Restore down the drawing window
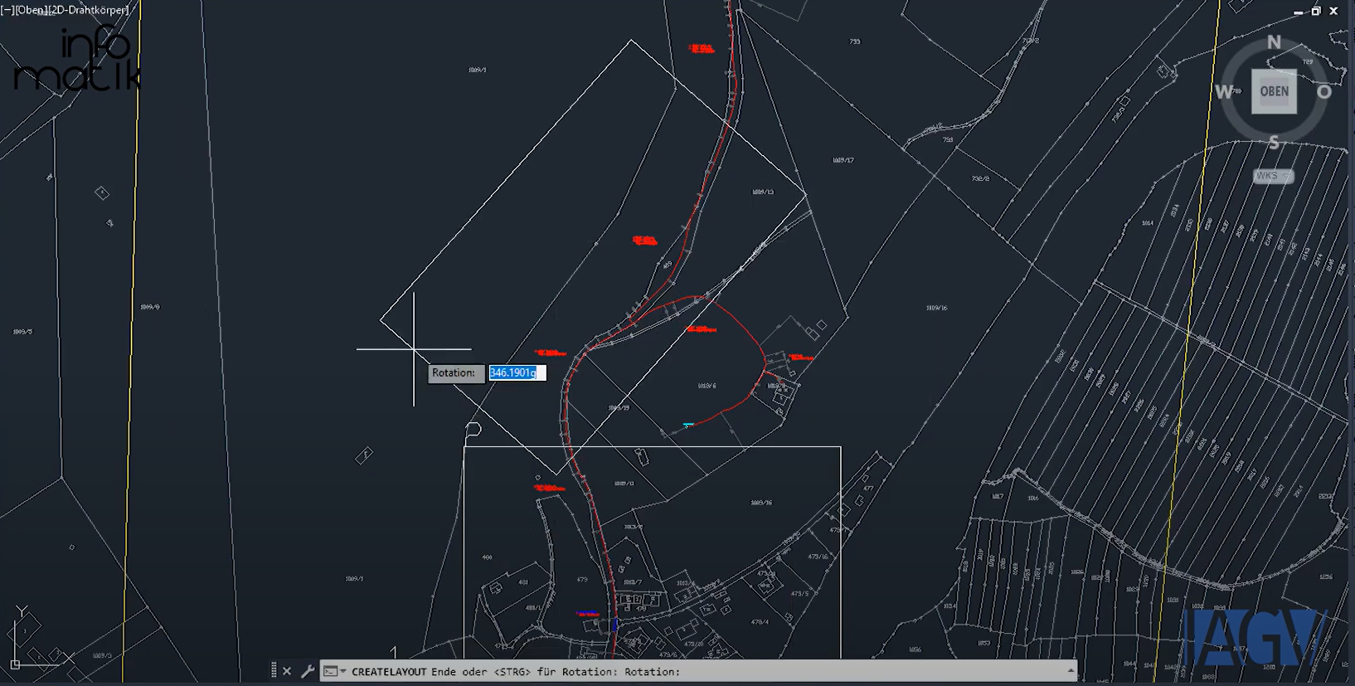1355x686 pixels. tap(1316, 11)
